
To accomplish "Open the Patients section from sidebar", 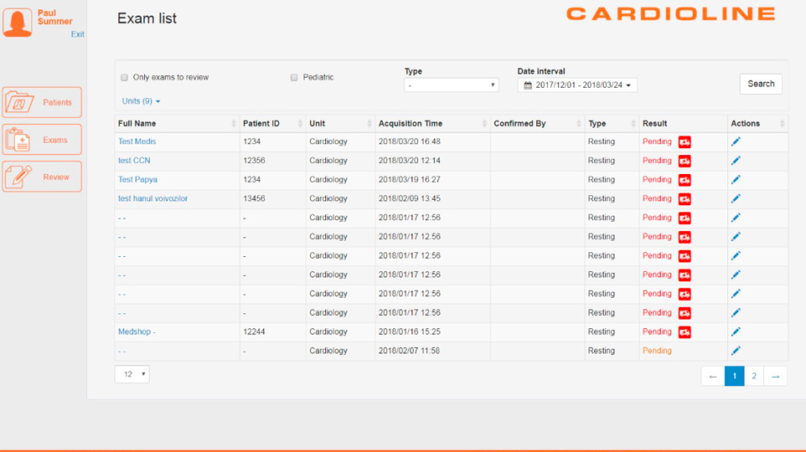I will click(42, 103).
